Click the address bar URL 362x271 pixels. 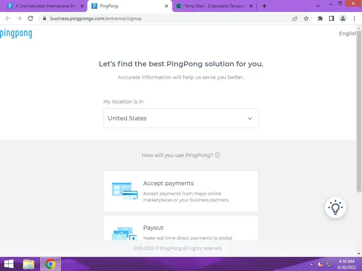point(96,18)
